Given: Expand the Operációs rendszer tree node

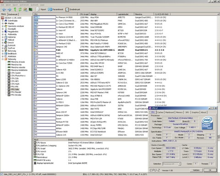Looking at the screenshot, I should pyautogui.click(x=3, y=26).
